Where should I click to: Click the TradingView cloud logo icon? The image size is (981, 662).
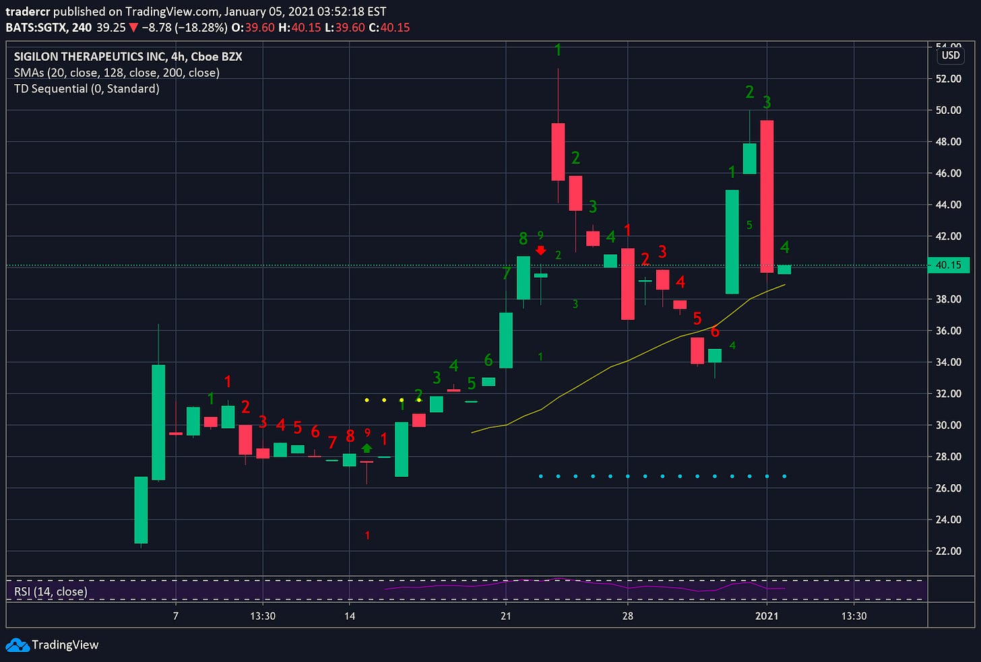[x=18, y=645]
